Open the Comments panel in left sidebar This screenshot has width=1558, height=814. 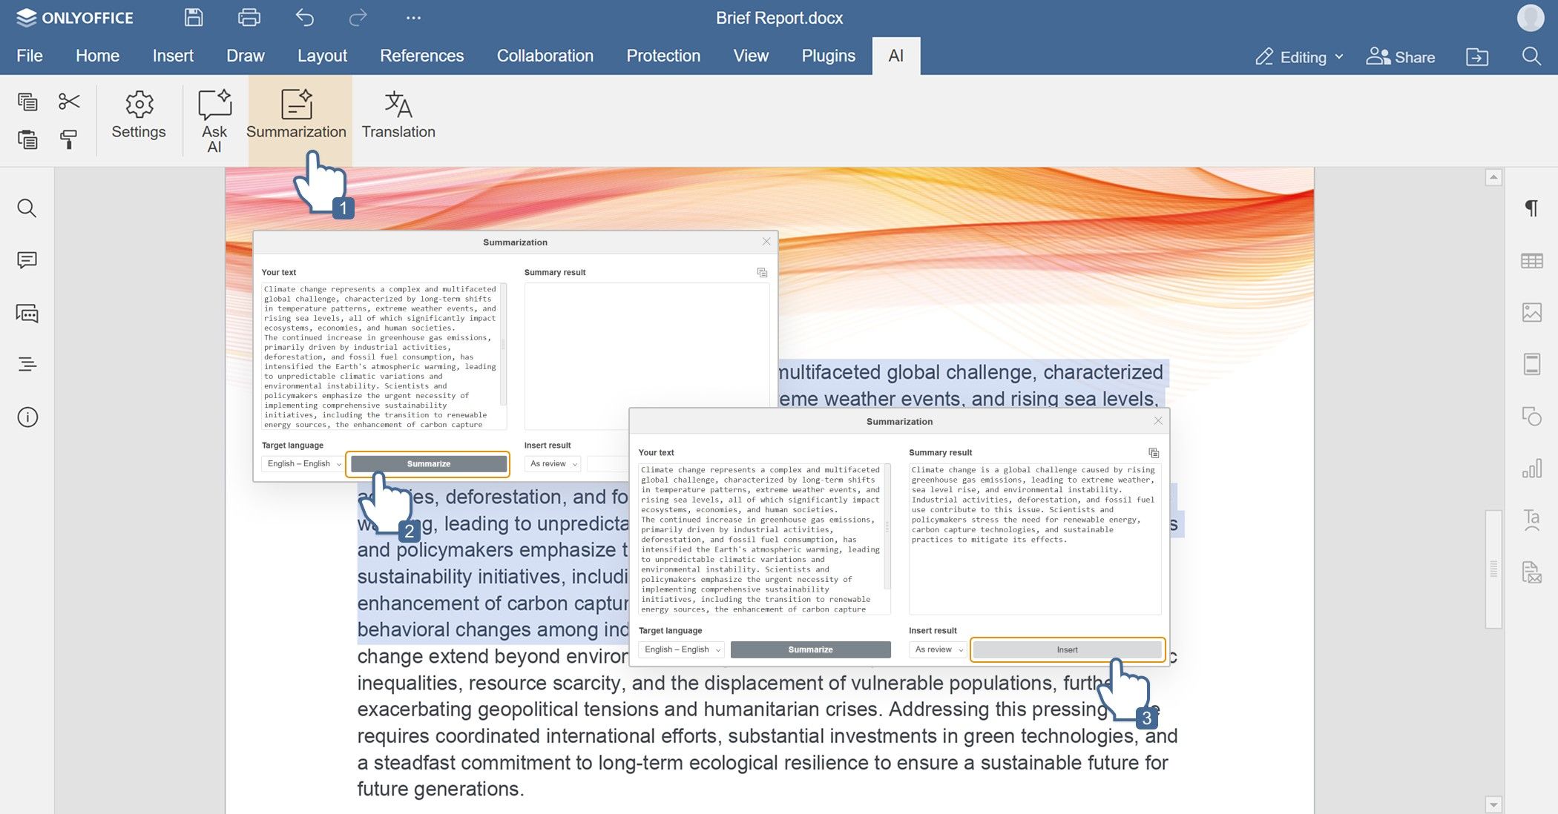point(27,260)
